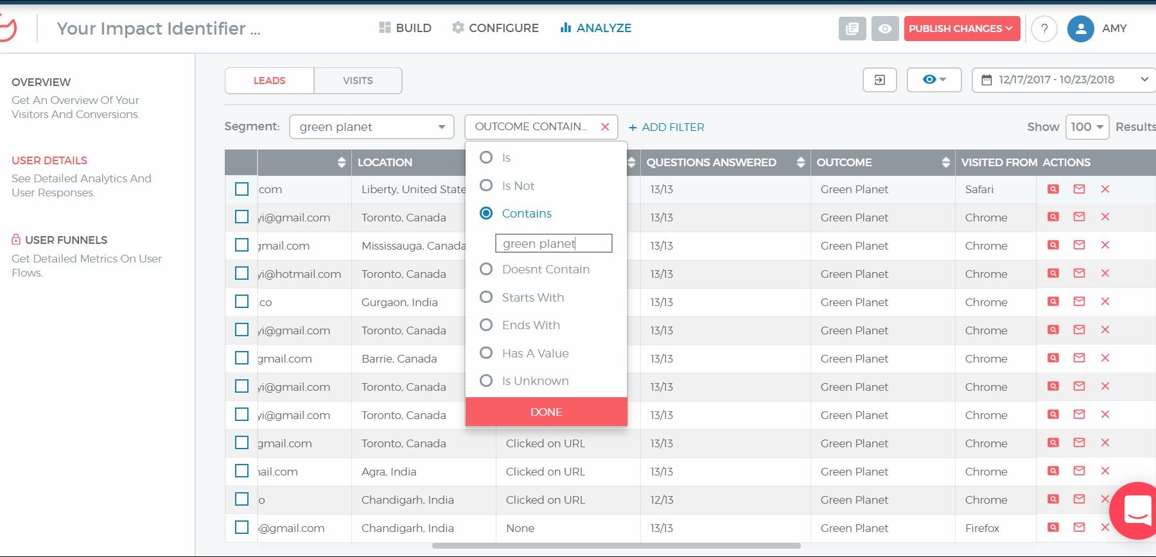Switch to the Visits tab
Screen dimensions: 1156x557
358,81
